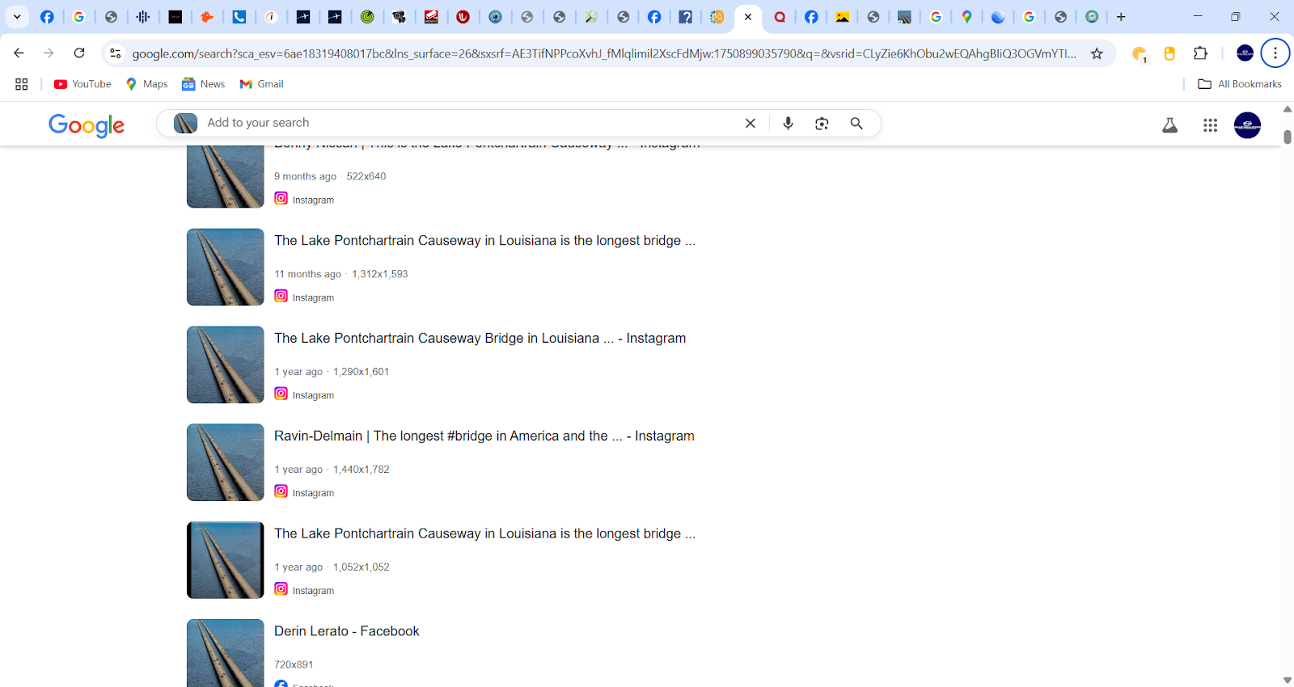Viewport: 1294px width, 687px height.
Task: Open a new tab with plus button
Action: (1121, 16)
